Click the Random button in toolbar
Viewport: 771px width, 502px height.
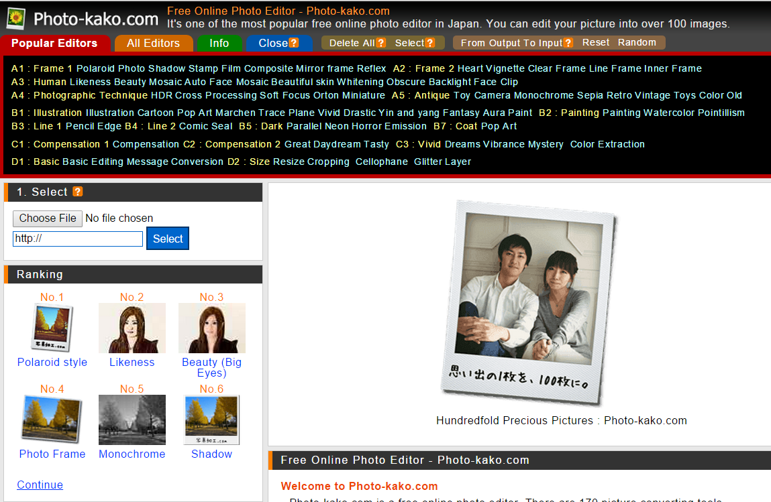[x=637, y=42]
